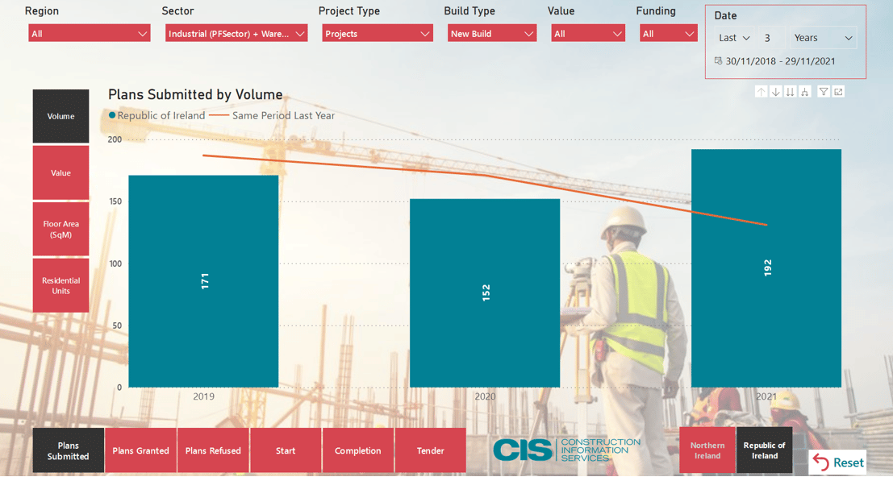Screen dimensions: 893x477
Task: Click Republic of Ireland legend marker
Action: point(112,115)
